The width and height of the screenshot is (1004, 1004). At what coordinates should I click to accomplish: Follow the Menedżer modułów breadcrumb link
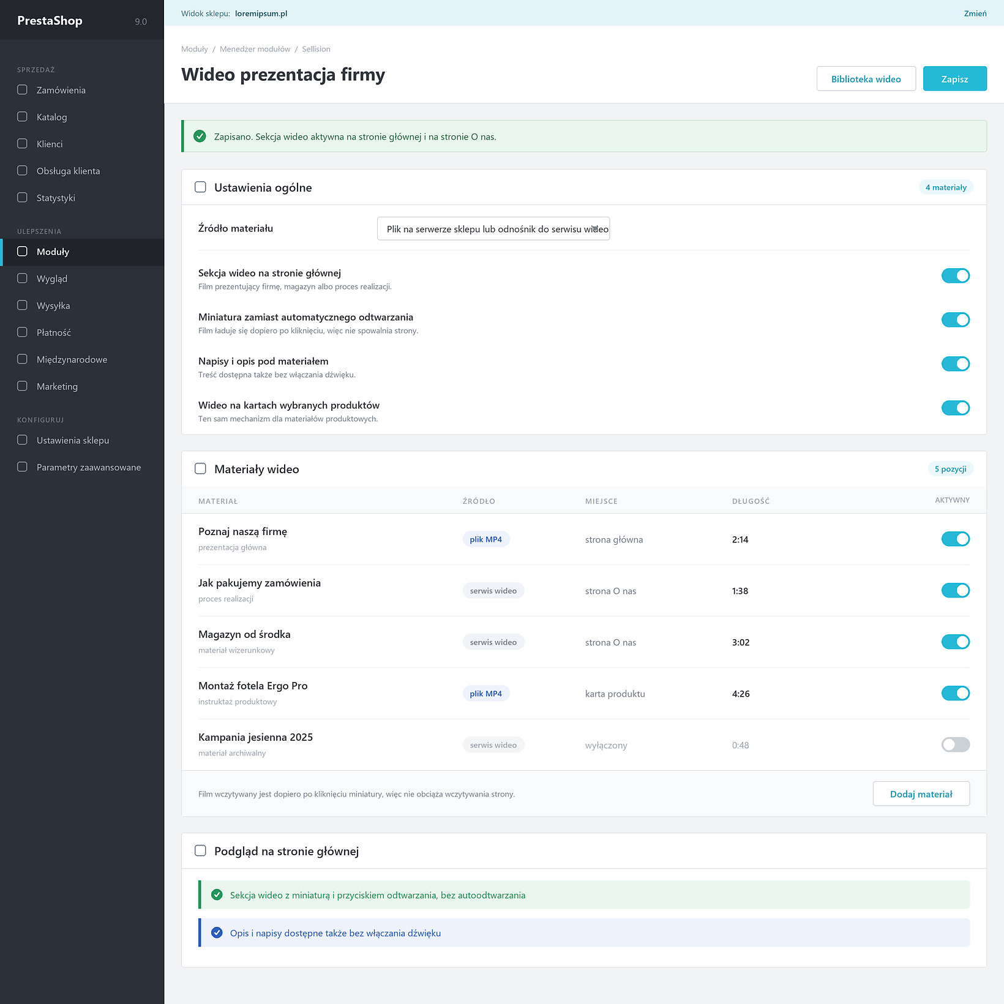pos(255,49)
